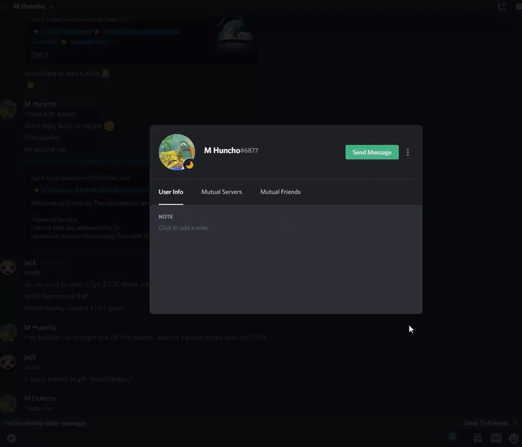Click Jump To Present in the chat
Viewport: 522px width, 447px height.
[486, 423]
